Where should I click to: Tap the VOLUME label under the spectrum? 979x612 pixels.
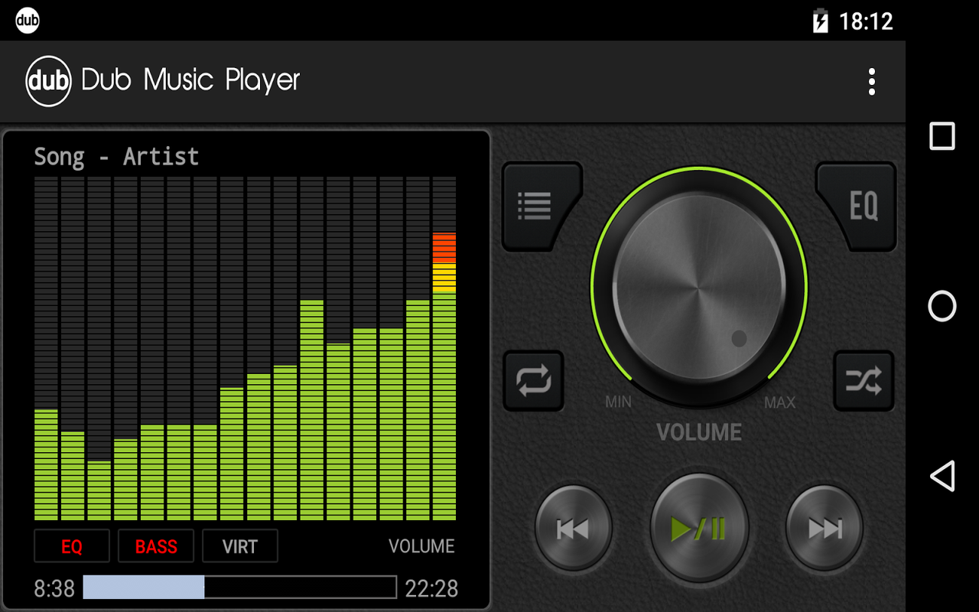click(x=421, y=546)
